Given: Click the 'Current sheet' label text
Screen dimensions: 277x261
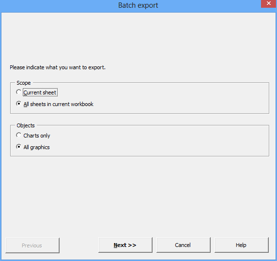Looking at the screenshot, I should (x=40, y=92).
